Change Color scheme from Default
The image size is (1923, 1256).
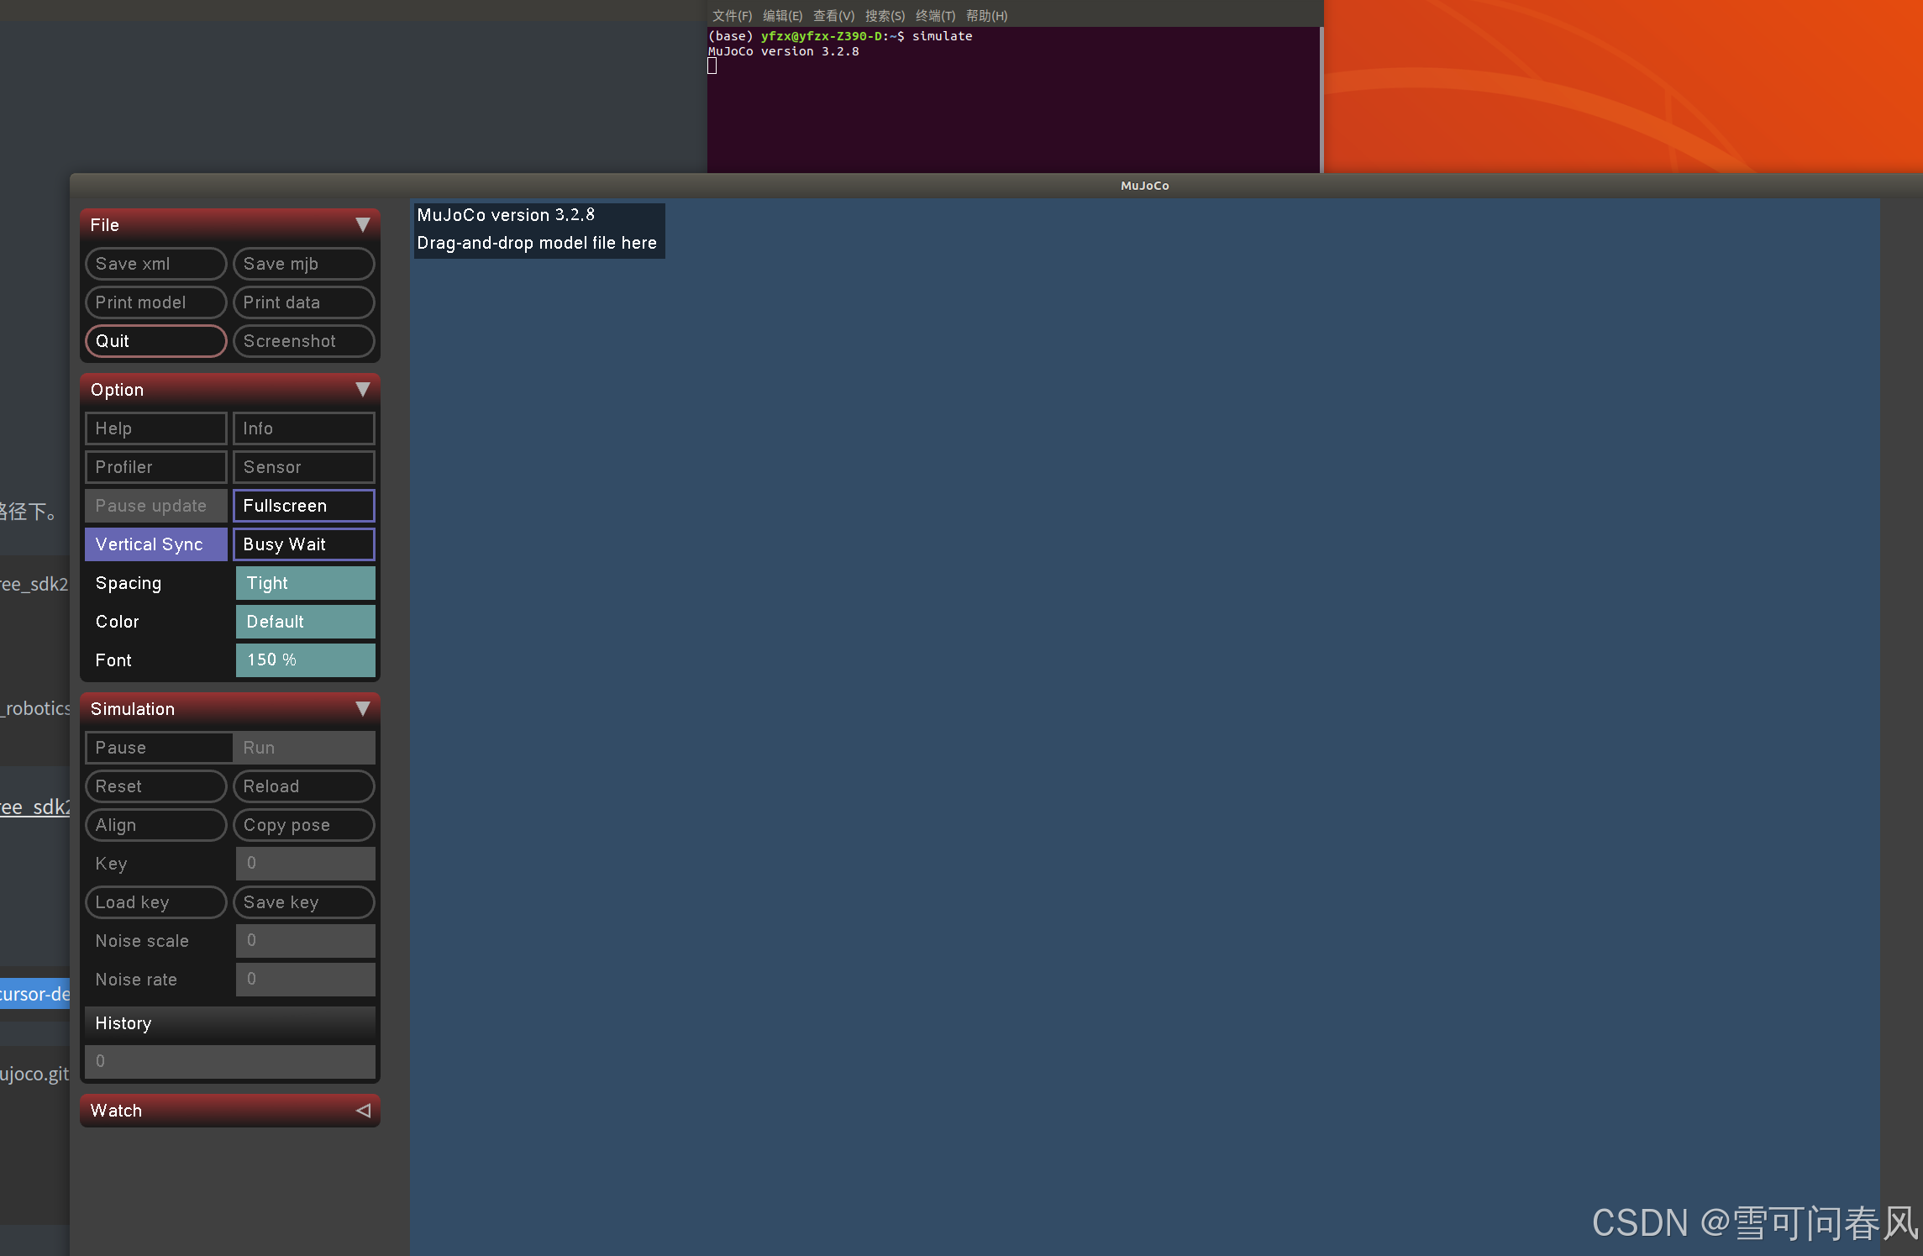tap(305, 622)
